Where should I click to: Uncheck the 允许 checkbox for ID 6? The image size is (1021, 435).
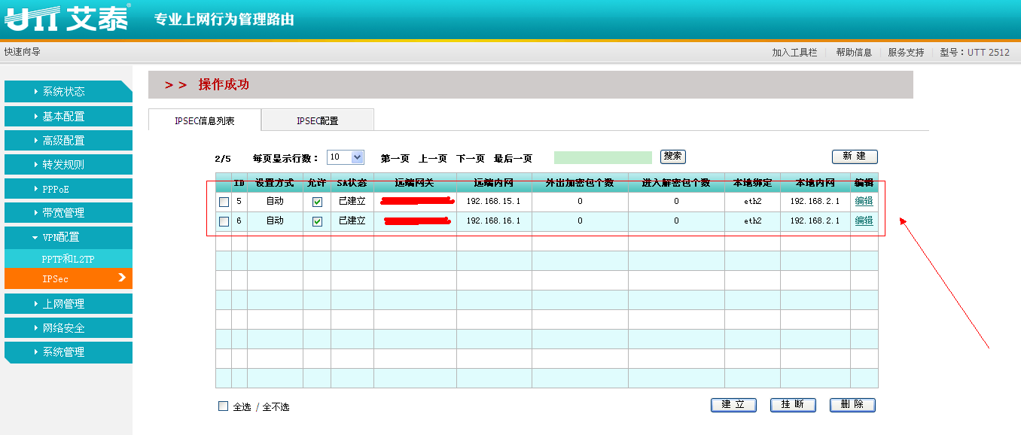tap(317, 221)
